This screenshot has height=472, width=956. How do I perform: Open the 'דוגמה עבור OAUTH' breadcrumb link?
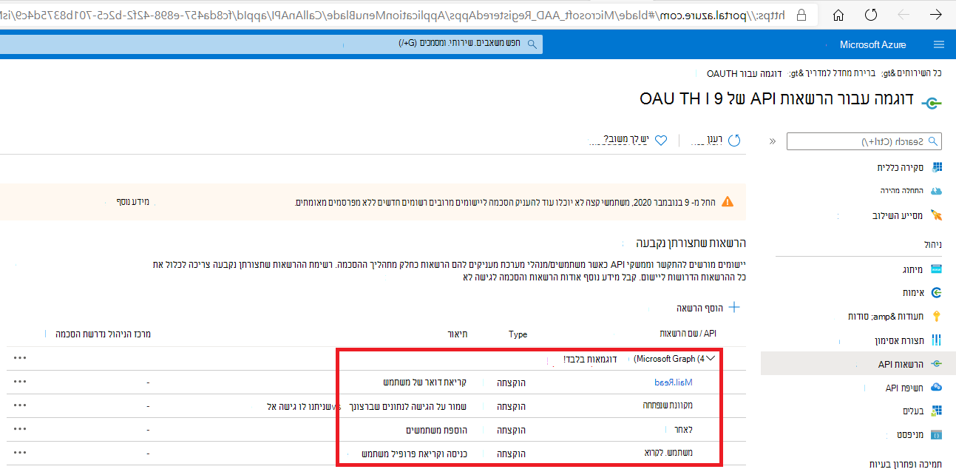pyautogui.click(x=743, y=73)
